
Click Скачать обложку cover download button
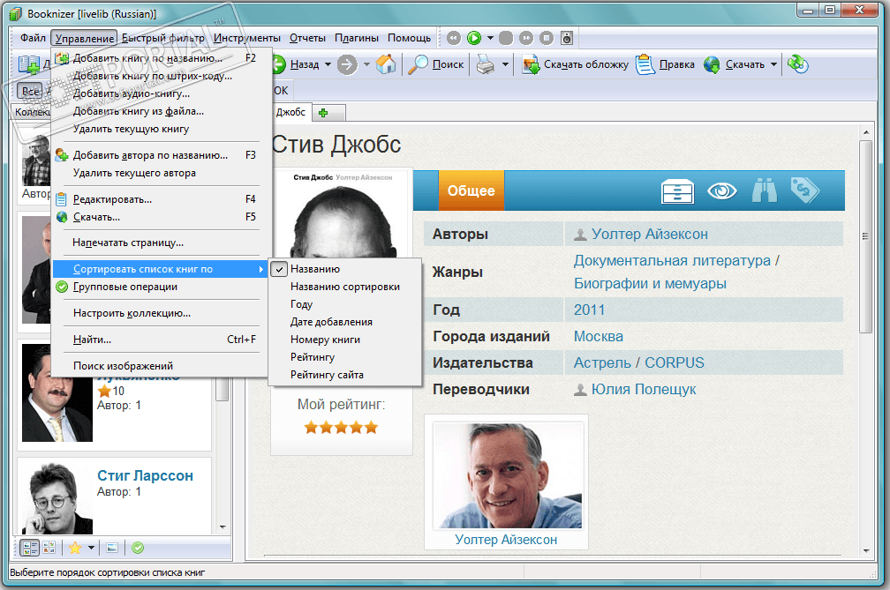(575, 64)
